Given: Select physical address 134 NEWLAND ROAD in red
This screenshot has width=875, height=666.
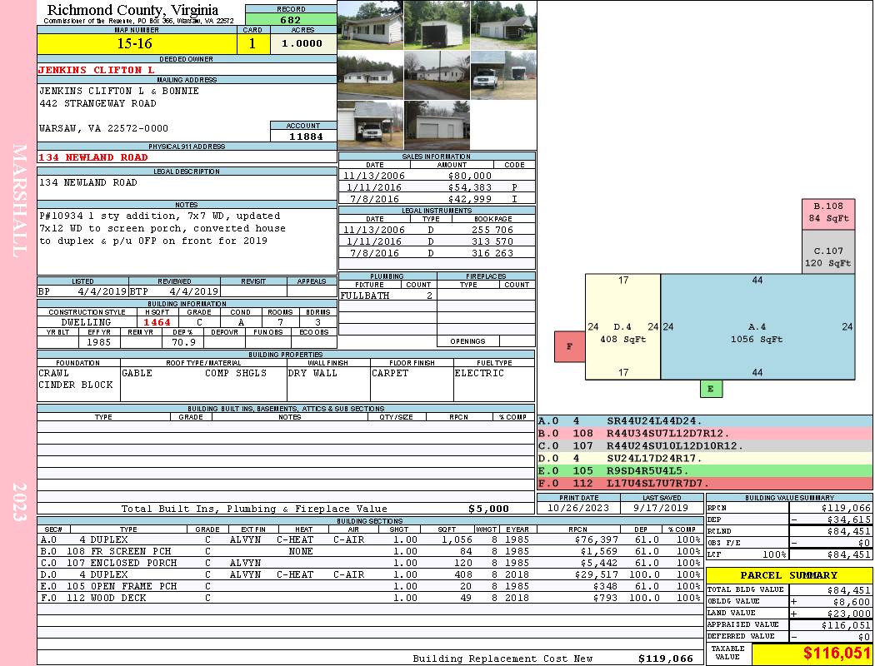Looking at the screenshot, I should point(93,157).
